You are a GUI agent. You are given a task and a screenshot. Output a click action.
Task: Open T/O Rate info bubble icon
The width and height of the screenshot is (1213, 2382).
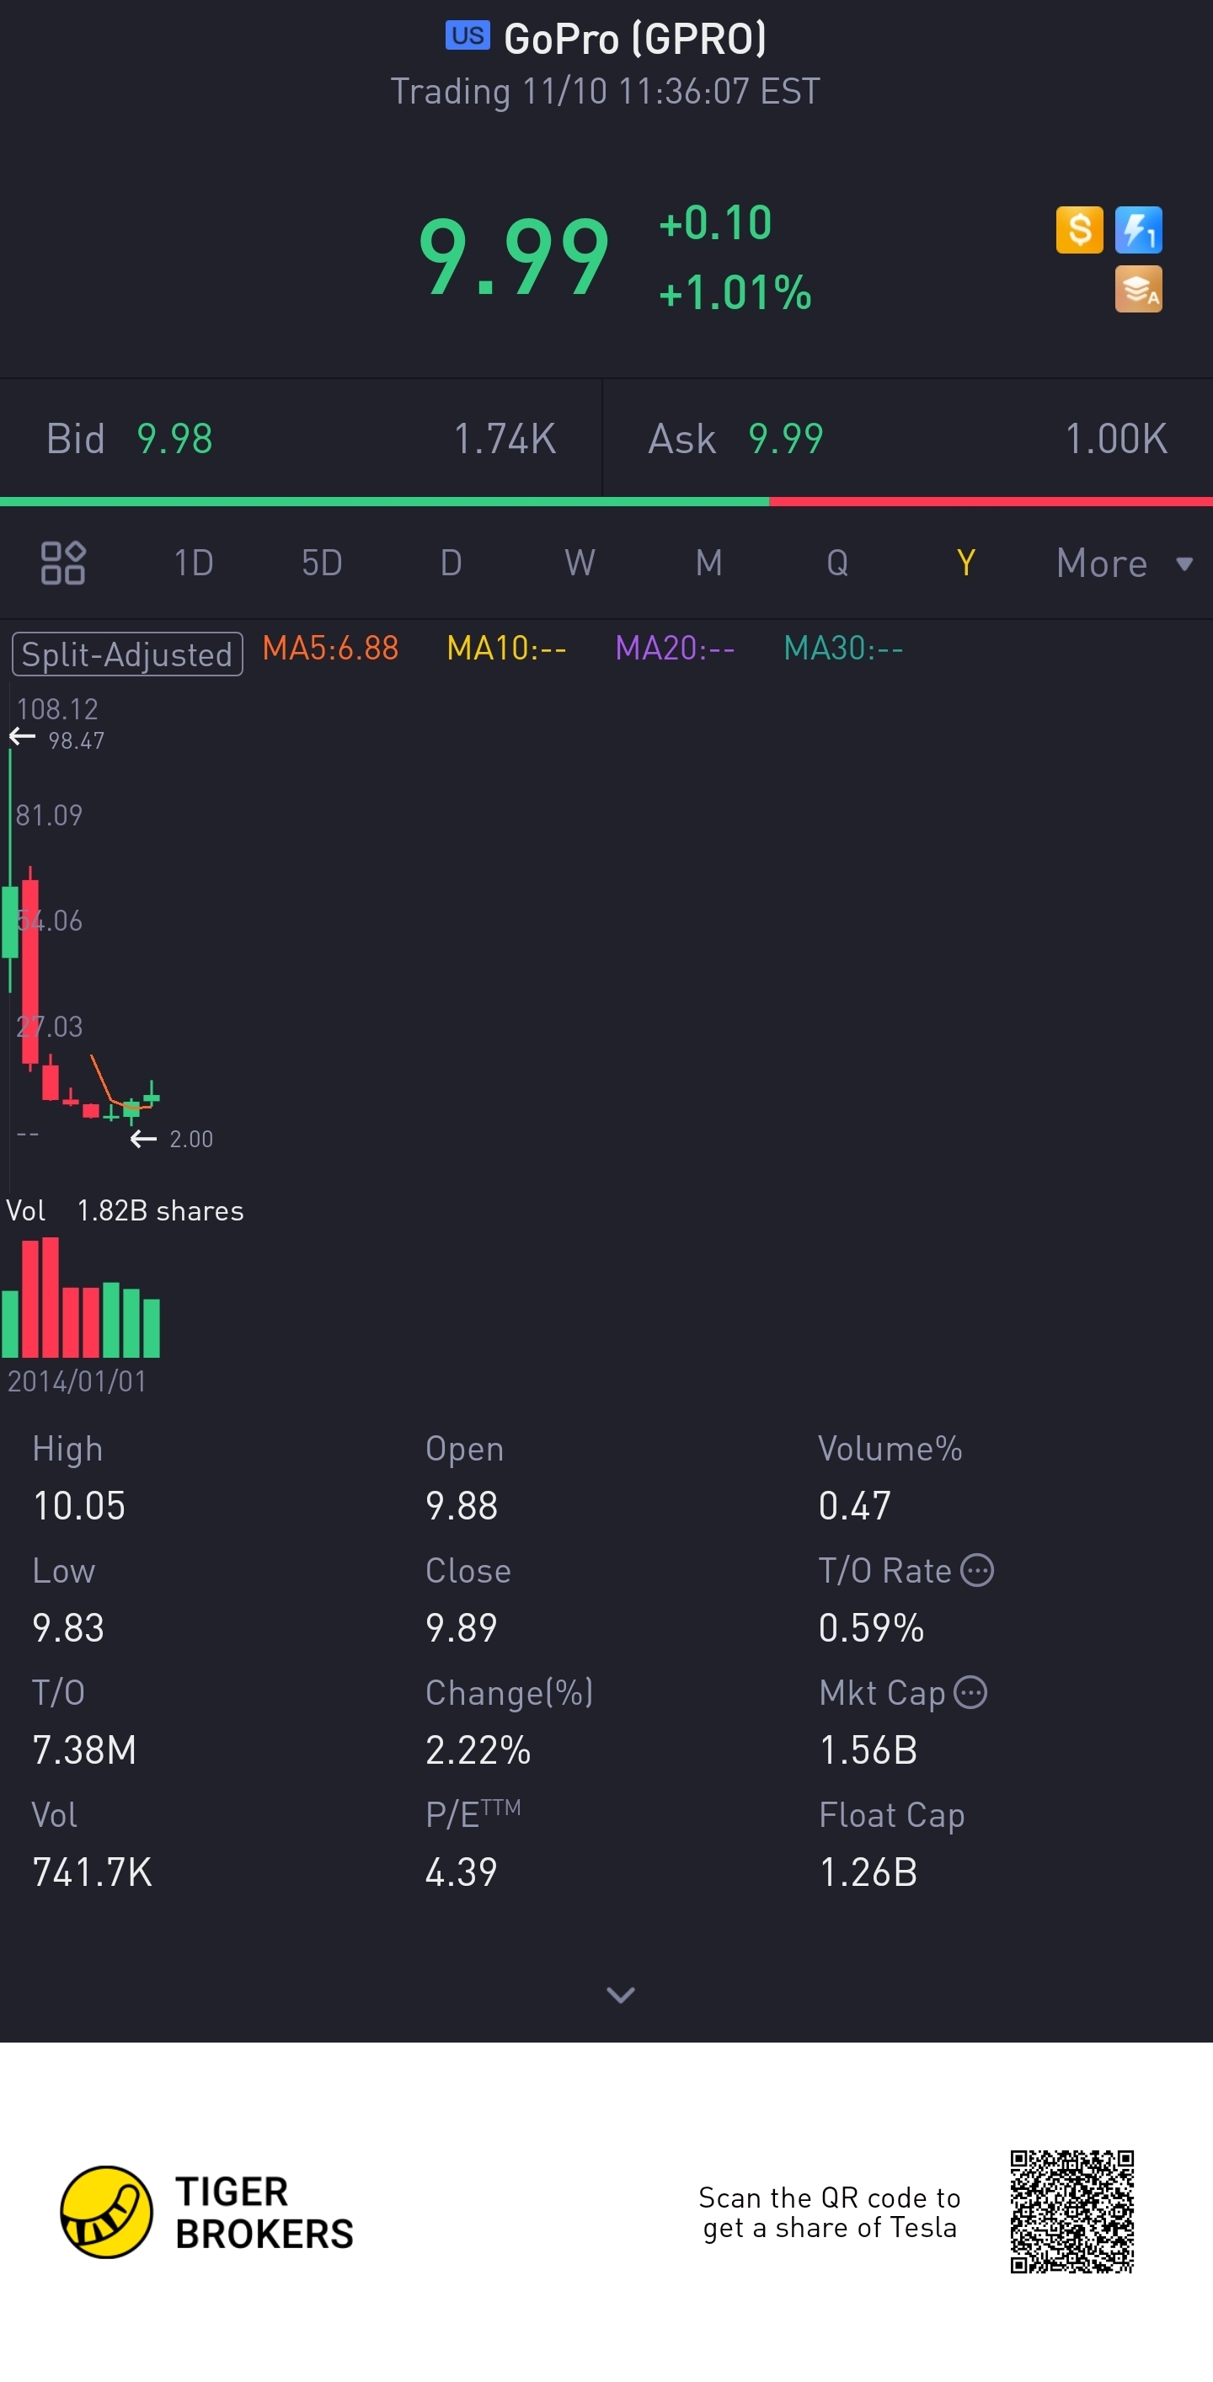[977, 1570]
